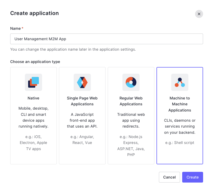Click 'Traditional web app using redirects' description
This screenshot has width=213, height=193.
(131, 120)
